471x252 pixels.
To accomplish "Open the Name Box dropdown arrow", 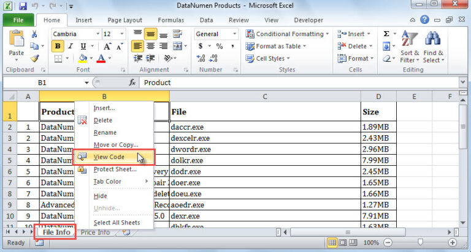I will [x=86, y=83].
